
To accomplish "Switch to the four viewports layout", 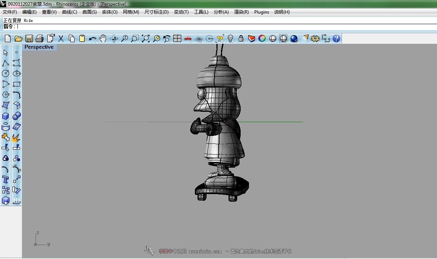I will click(x=177, y=39).
